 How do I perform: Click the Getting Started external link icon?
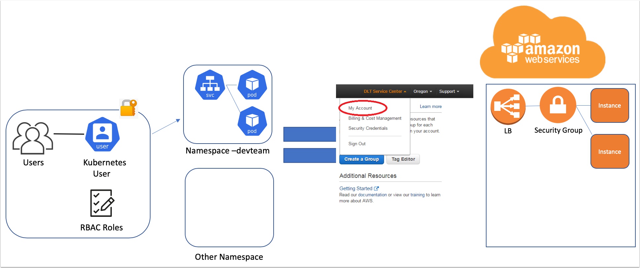coord(376,188)
